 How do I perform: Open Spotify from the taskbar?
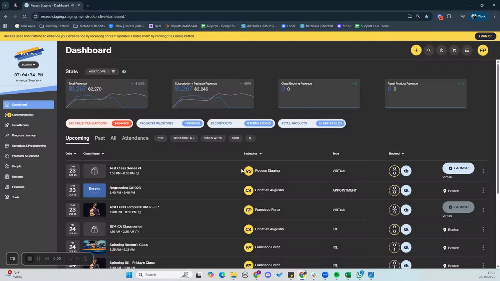tap(337, 275)
